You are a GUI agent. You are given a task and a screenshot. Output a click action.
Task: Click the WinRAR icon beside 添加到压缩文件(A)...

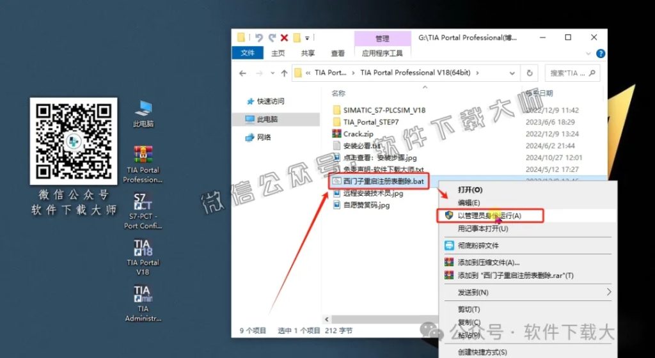pos(449,263)
